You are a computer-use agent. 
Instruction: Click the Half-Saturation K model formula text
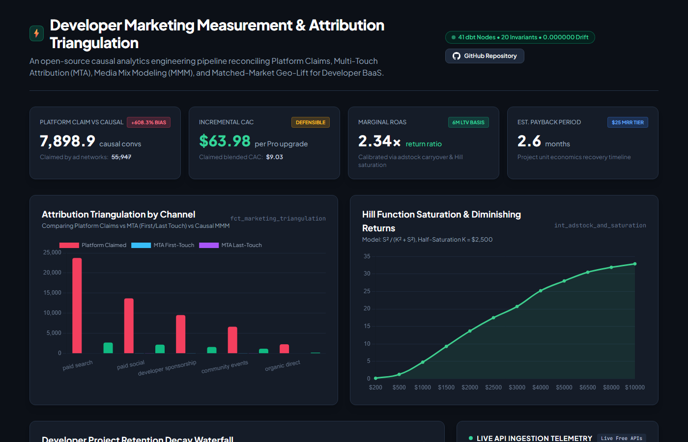point(427,240)
